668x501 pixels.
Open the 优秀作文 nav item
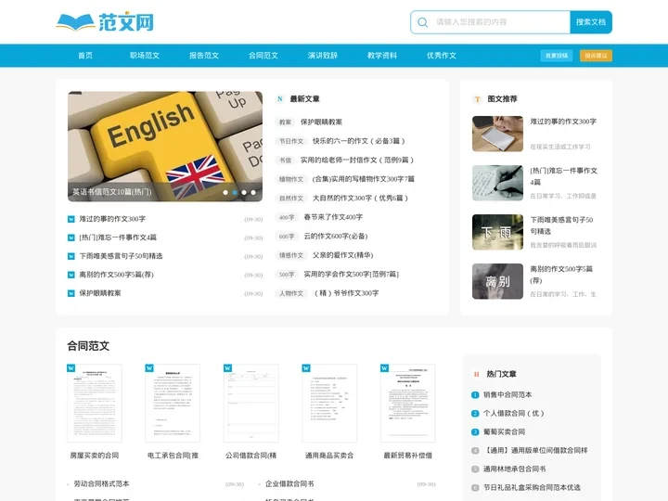pyautogui.click(x=442, y=56)
